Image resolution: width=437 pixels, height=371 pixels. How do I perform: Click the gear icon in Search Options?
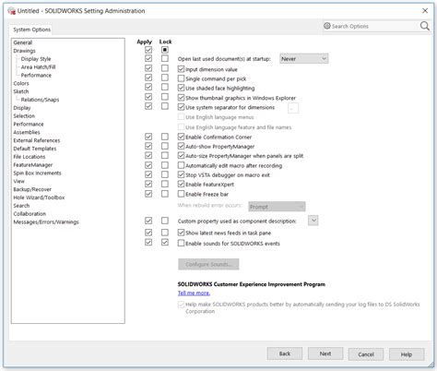[x=327, y=26]
